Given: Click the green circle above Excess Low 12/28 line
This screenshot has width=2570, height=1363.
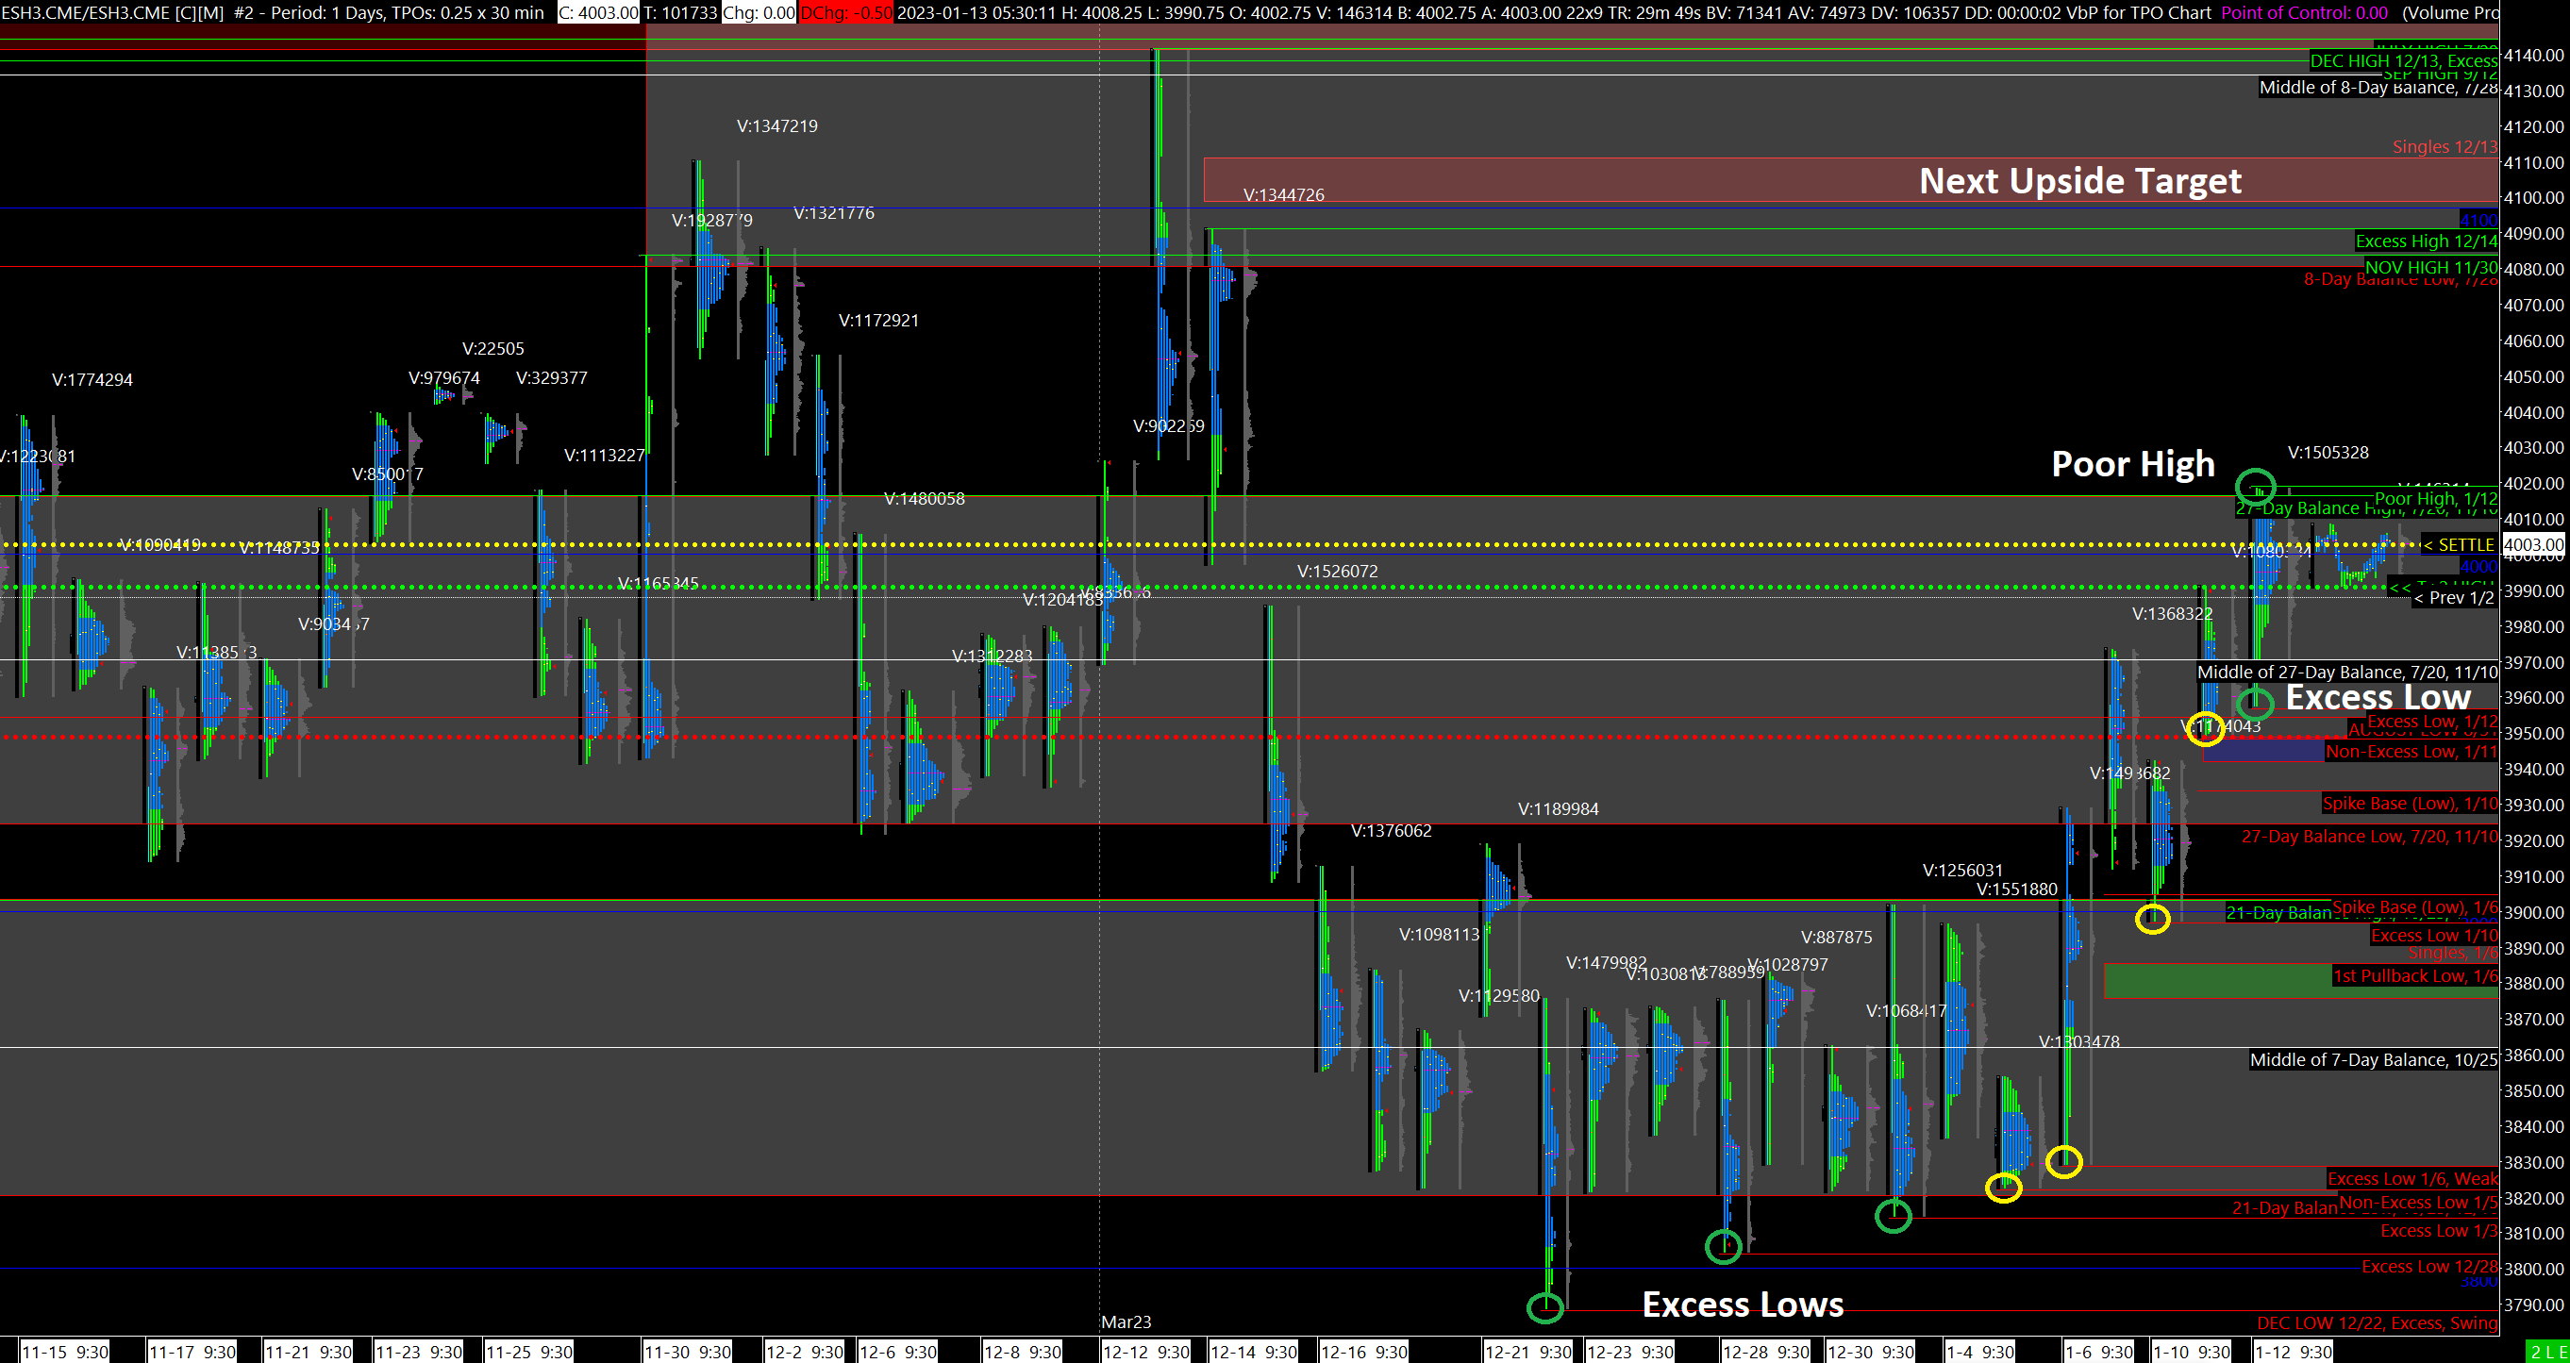Looking at the screenshot, I should click(1723, 1246).
